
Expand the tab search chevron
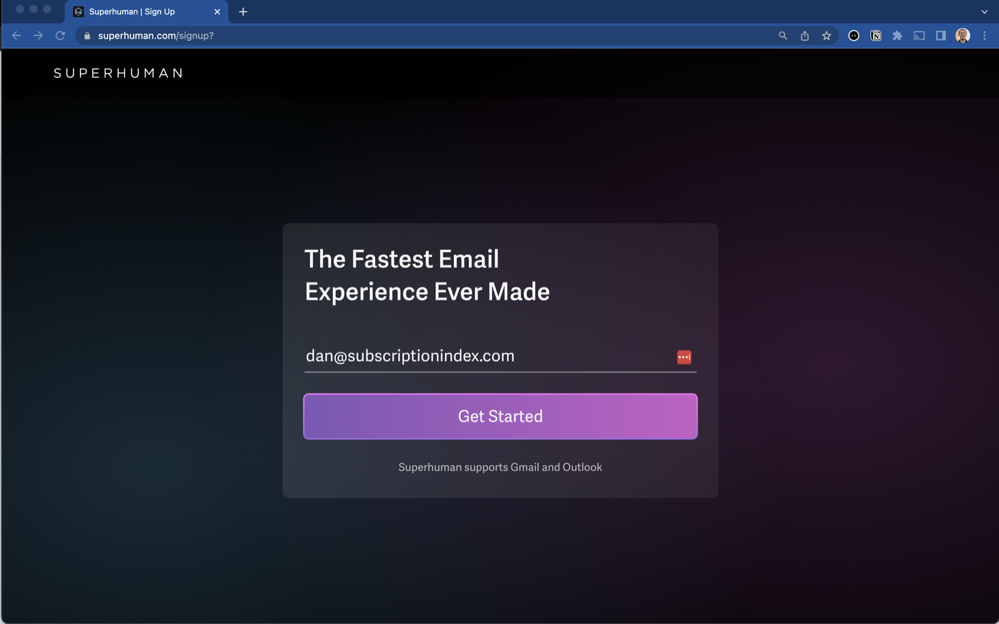point(985,12)
